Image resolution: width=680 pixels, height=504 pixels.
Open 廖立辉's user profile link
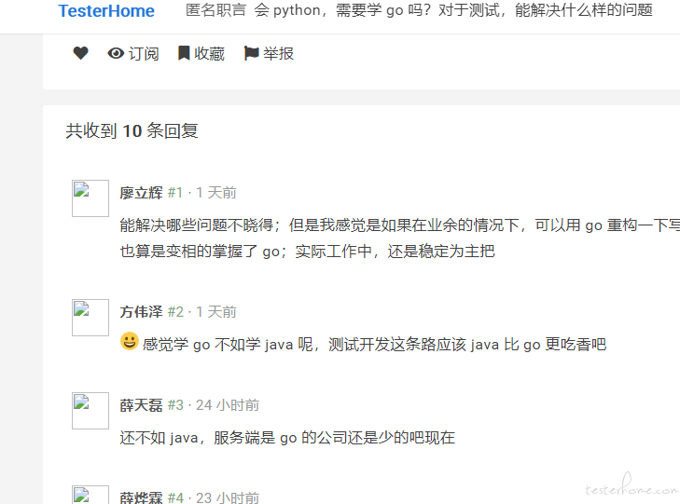[142, 193]
